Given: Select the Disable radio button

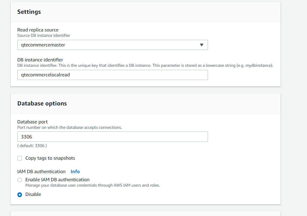Looking at the screenshot, I should coord(20,195).
